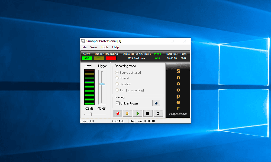
Task: Click the green Level meter bar
Action: (x=89, y=87)
